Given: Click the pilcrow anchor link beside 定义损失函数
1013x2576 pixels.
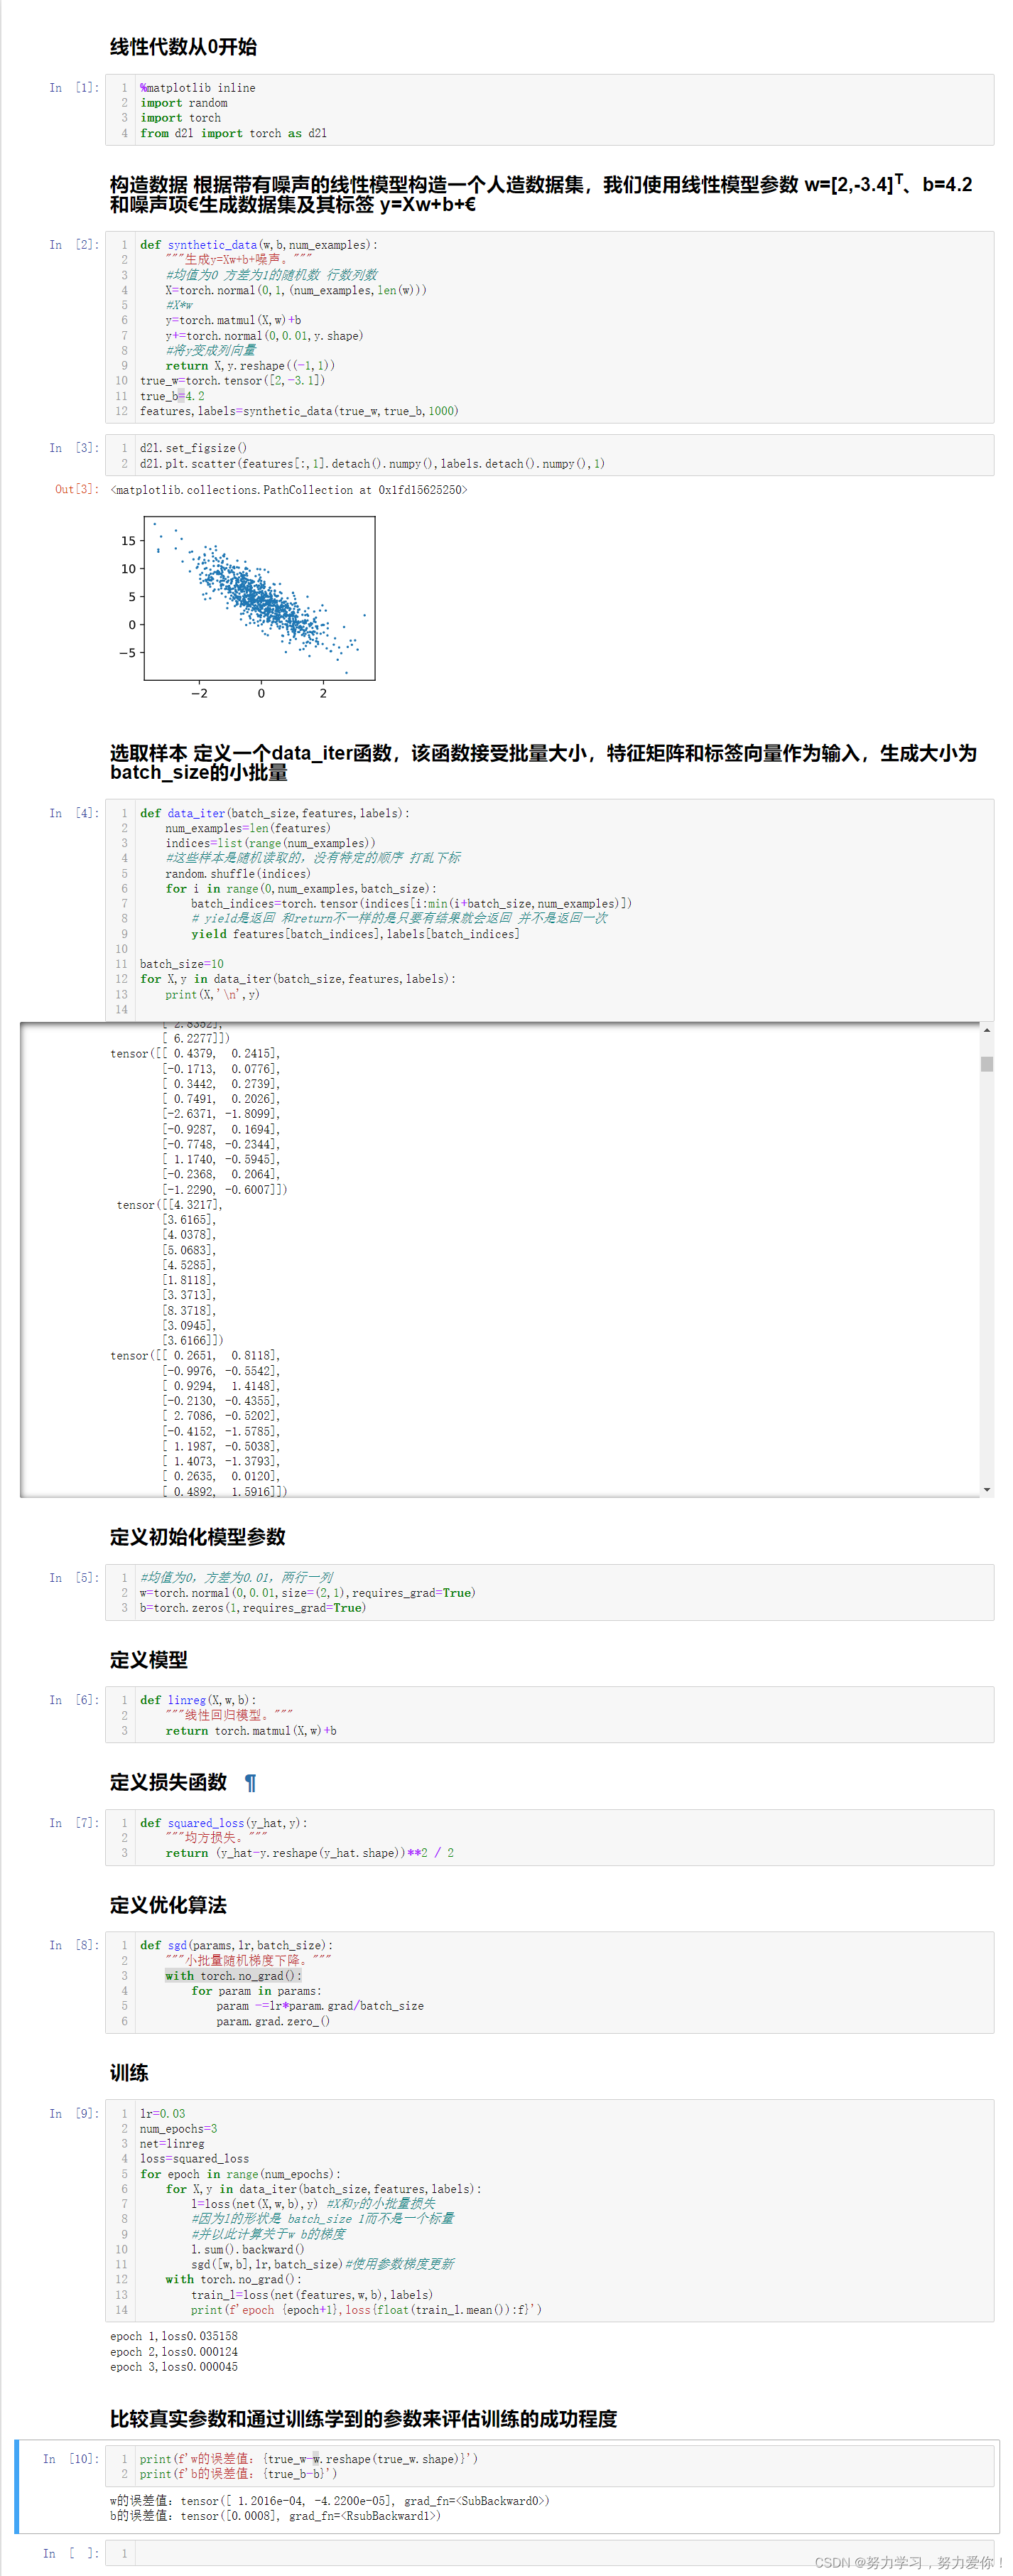Looking at the screenshot, I should coord(250,1782).
